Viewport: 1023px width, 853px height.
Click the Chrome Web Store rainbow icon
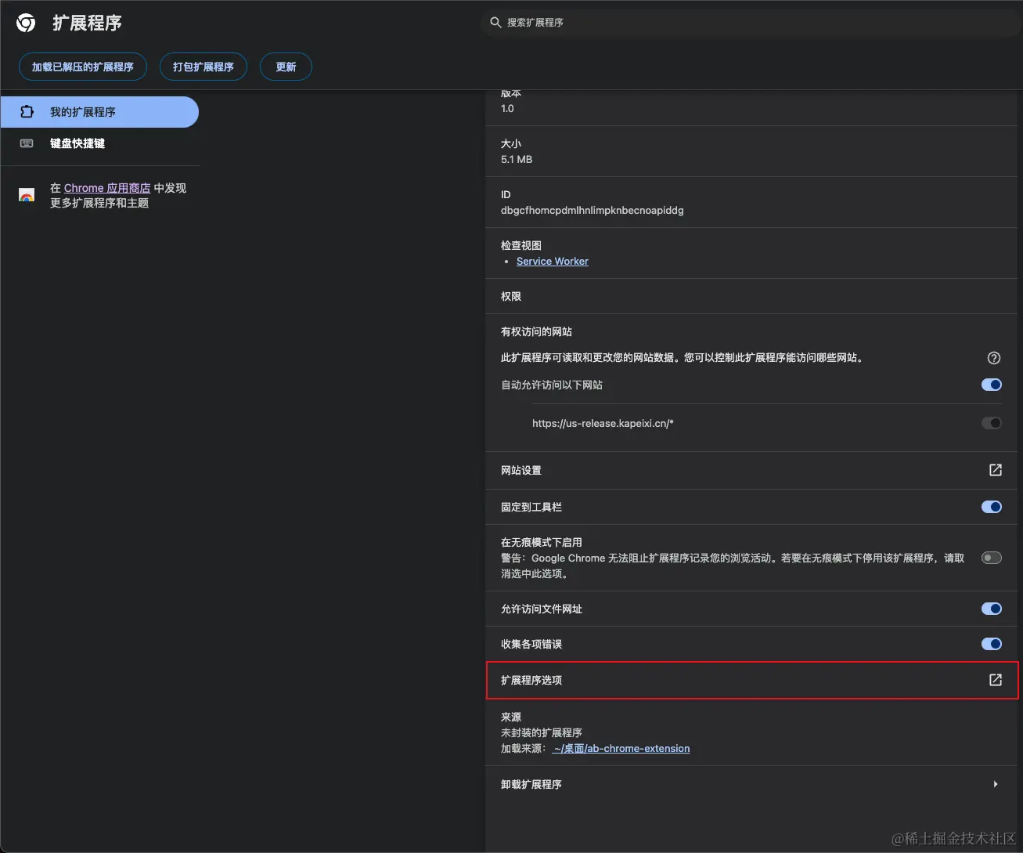click(x=27, y=195)
